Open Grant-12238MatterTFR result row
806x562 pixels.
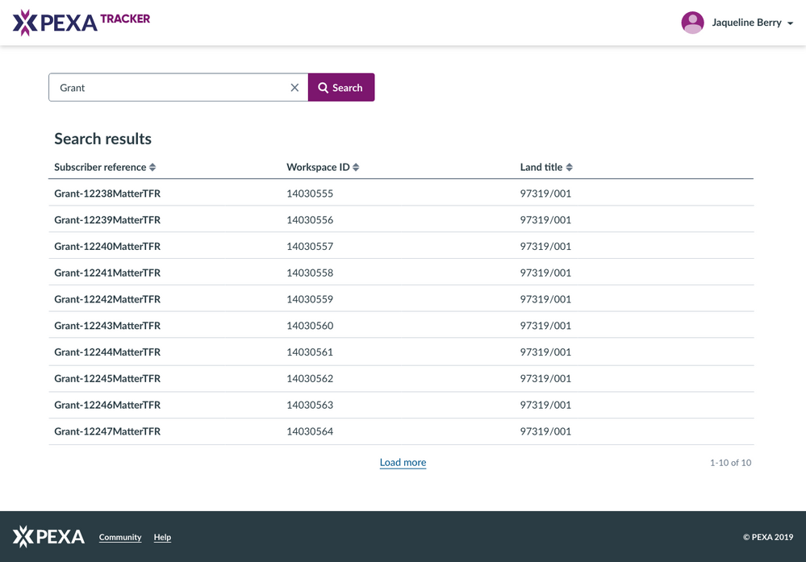click(x=107, y=194)
